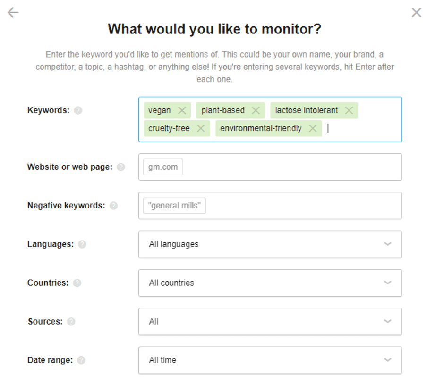Remove the 'cruelty-free' keyword tag
The width and height of the screenshot is (427, 383).
click(x=201, y=128)
